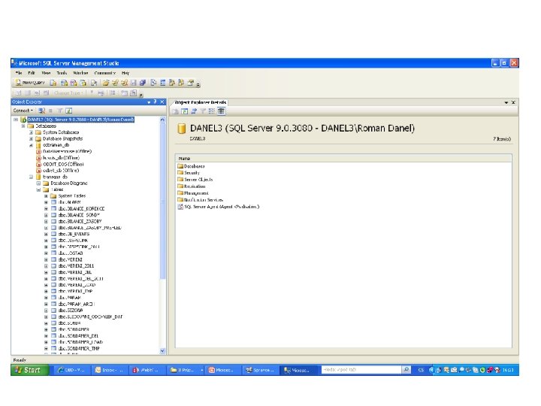Click the Database Engine Query icon

click(x=53, y=83)
